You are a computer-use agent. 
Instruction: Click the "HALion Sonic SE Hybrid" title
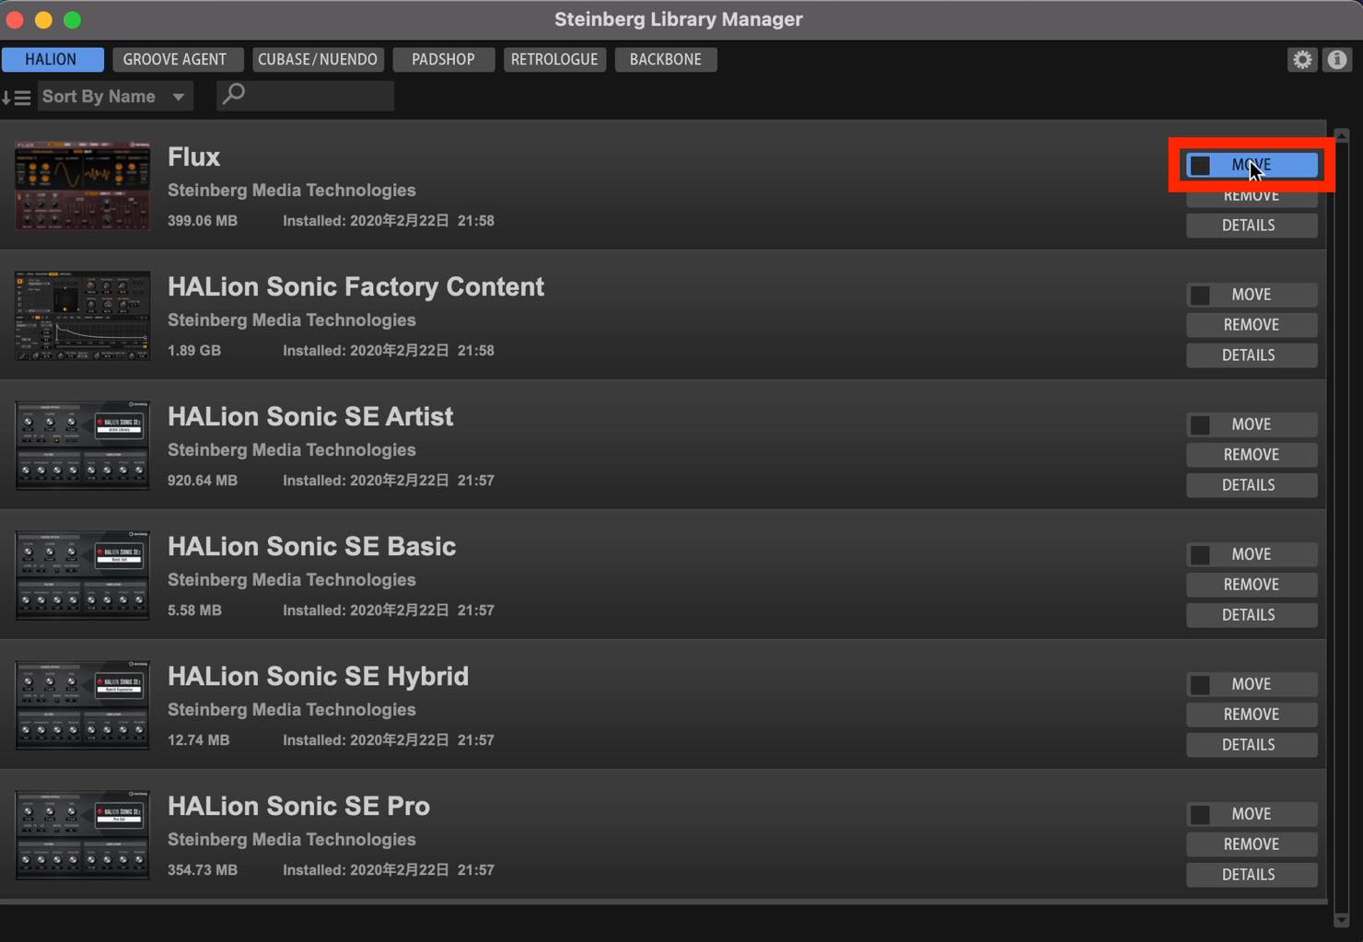[x=318, y=677]
